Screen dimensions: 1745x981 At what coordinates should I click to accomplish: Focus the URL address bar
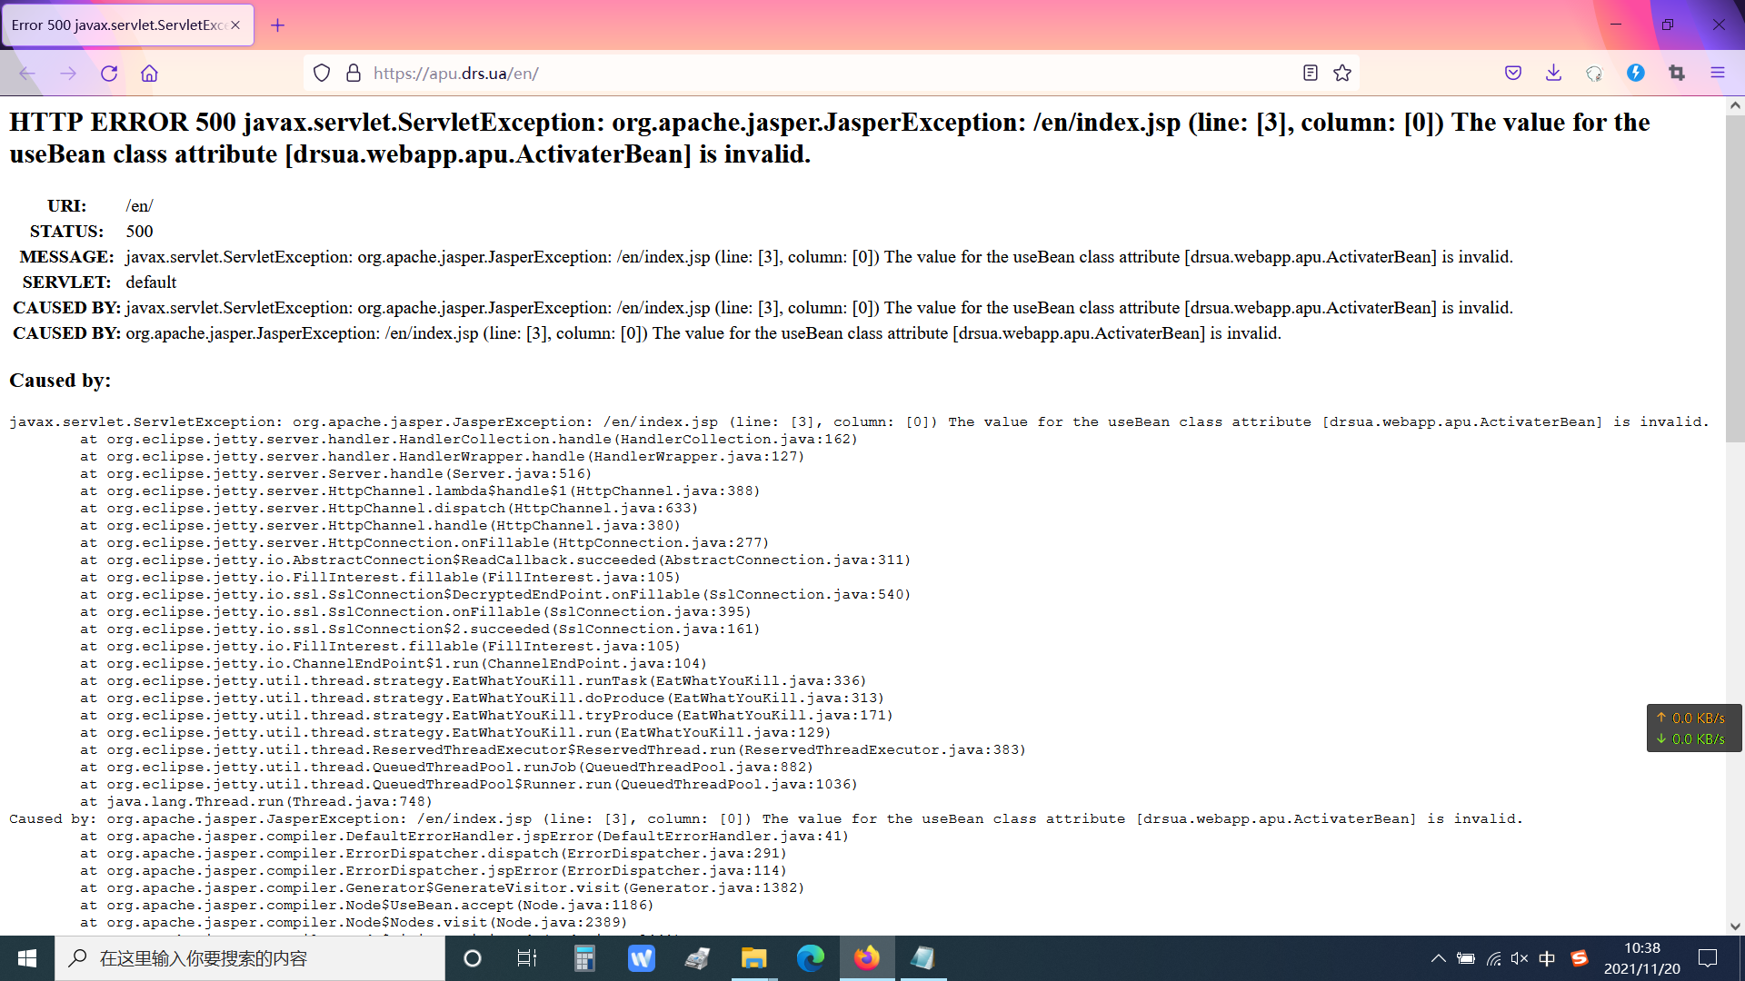818,74
